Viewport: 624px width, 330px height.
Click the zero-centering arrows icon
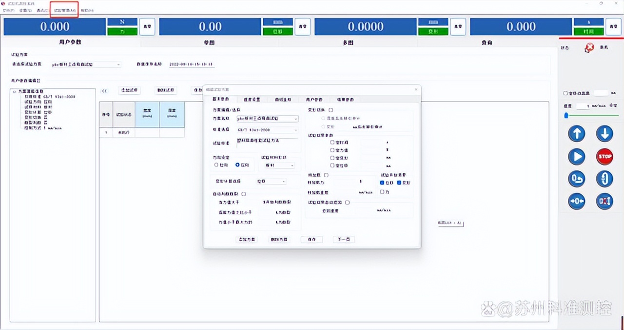pos(576,202)
